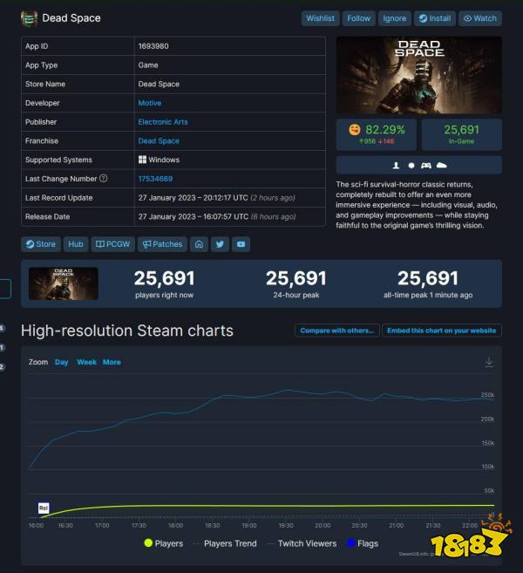Click the Steam Cloud icon

tap(442, 165)
